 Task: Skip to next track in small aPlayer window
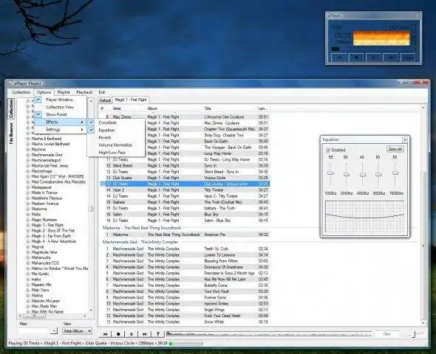(x=391, y=58)
